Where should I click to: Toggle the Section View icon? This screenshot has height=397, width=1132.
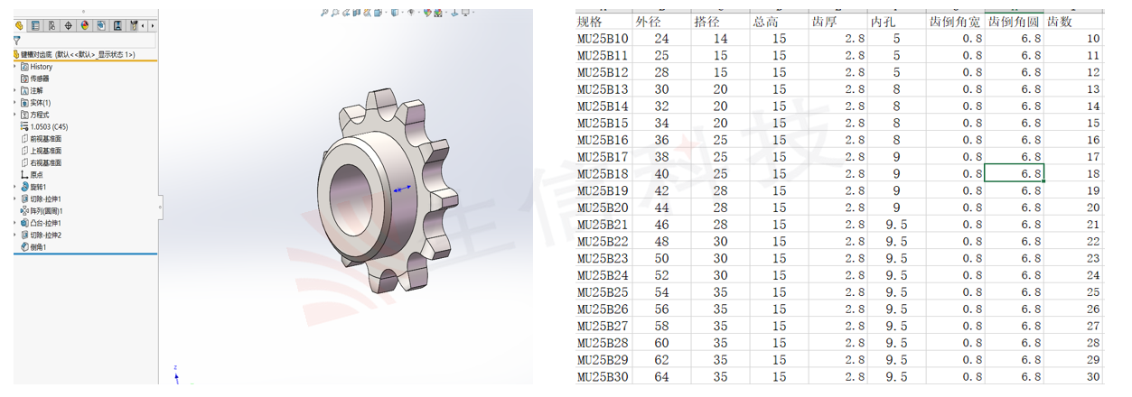point(357,13)
